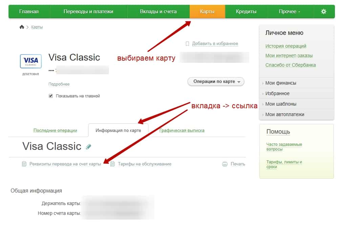Click the home icon in breadcrumb
Image resolution: width=343 pixels, height=225 pixels.
pos(22,27)
